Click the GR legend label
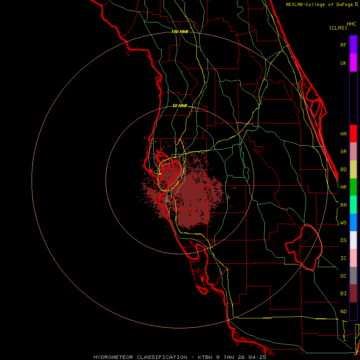This screenshot has height=360, width=360. point(343,152)
